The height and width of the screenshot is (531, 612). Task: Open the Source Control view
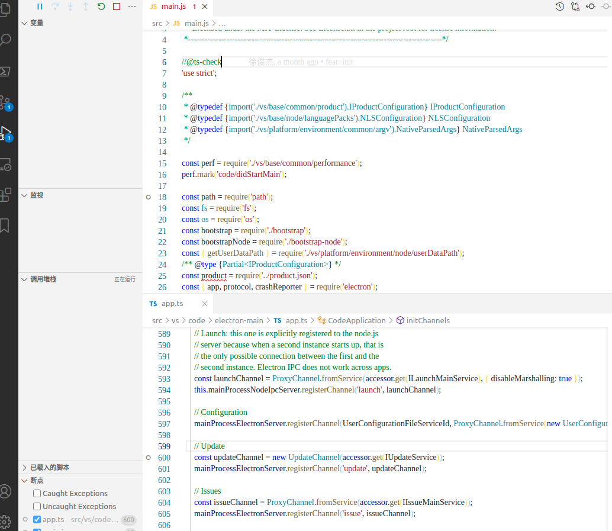point(5,102)
